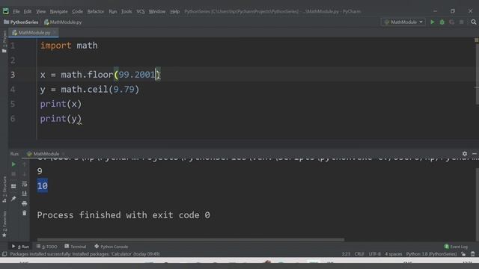Close the MathModule run tab
This screenshot has width=479, height=269.
[63, 154]
